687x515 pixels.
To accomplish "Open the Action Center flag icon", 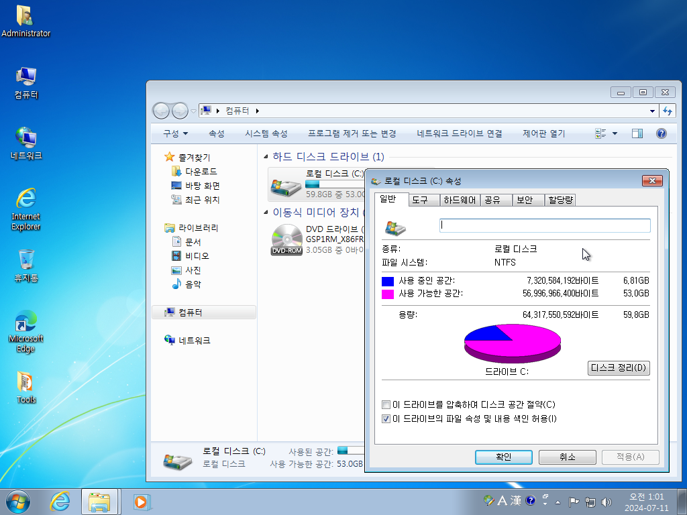I will point(574,502).
